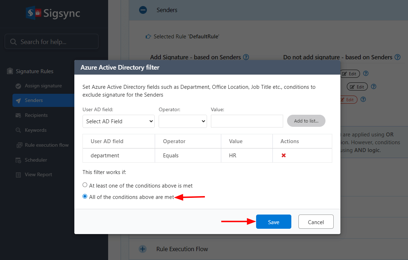Click the Value input field
The image size is (408, 260).
[247, 121]
